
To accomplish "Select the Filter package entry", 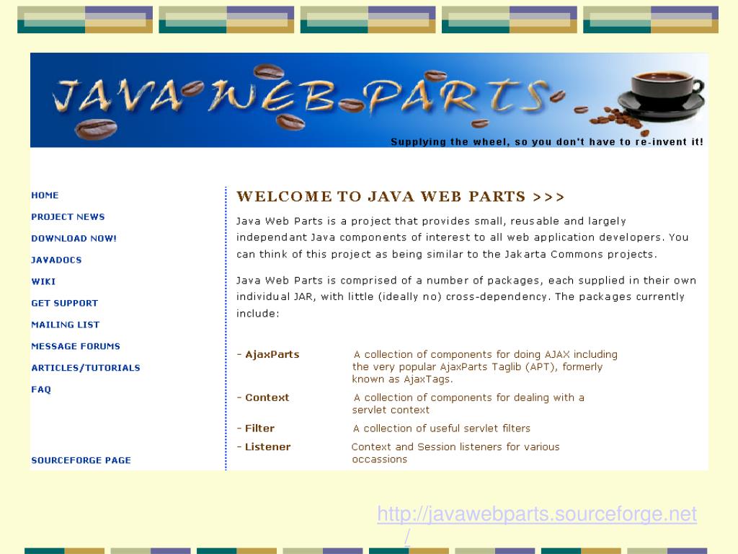I will (259, 428).
